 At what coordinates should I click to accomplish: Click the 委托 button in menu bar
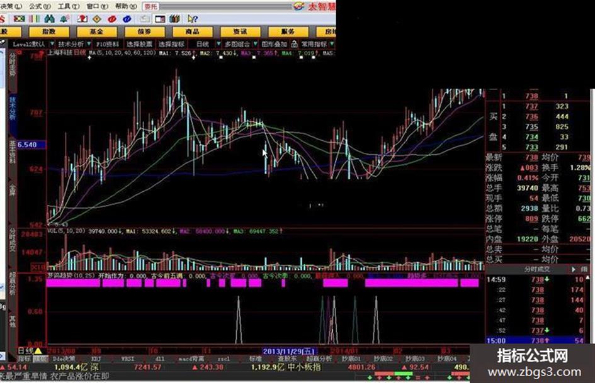point(150,6)
